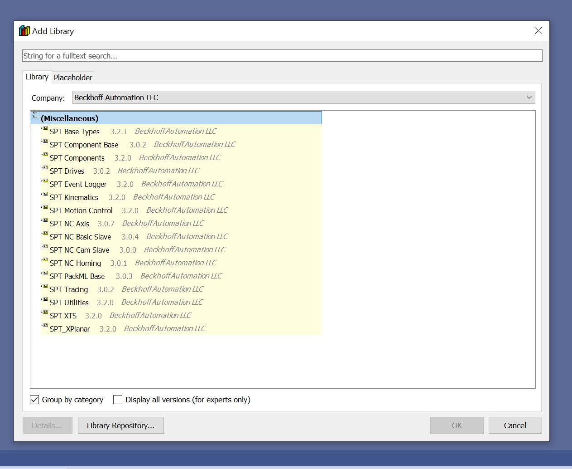Select SPT XTS library name
The height and width of the screenshot is (469, 572).
(x=63, y=316)
